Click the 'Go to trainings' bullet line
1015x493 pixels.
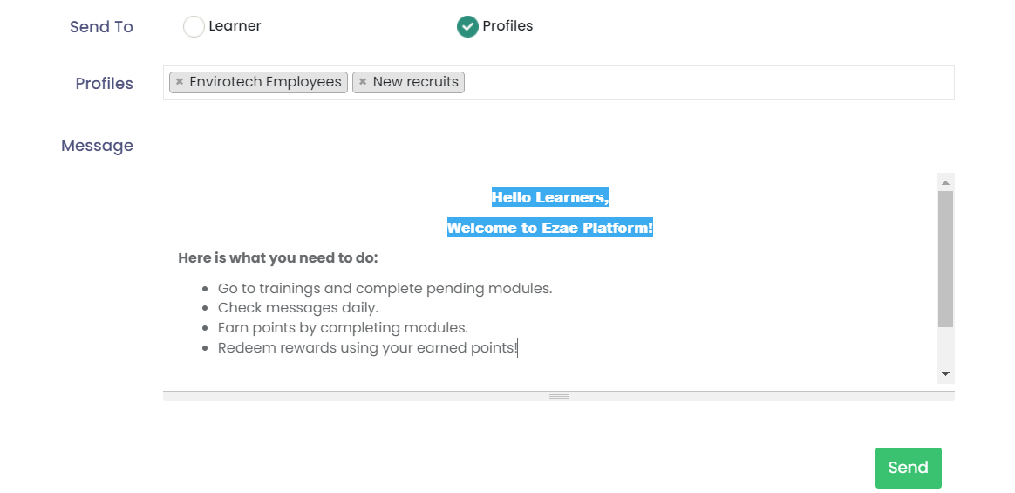385,289
